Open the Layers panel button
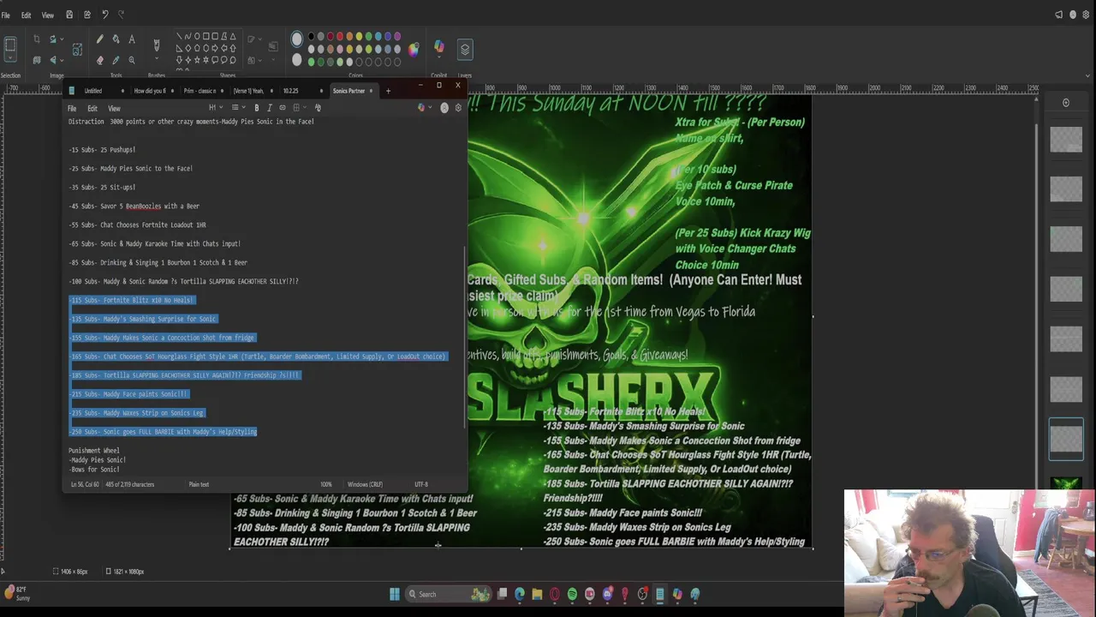This screenshot has height=617, width=1096. click(465, 49)
